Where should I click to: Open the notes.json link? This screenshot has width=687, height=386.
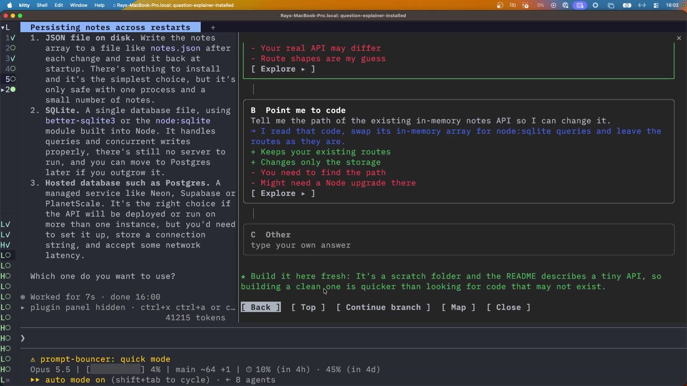[x=175, y=48]
